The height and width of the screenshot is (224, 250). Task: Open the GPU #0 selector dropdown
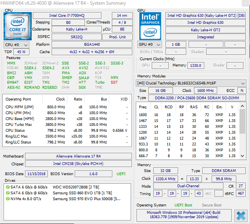[149, 45]
